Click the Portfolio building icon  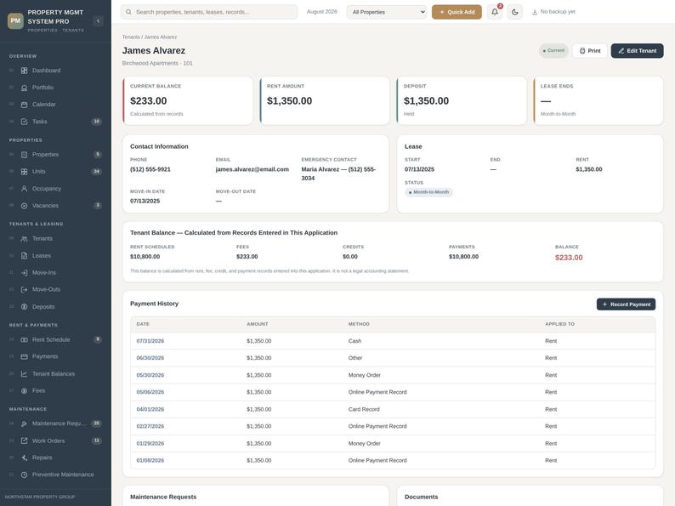(24, 88)
